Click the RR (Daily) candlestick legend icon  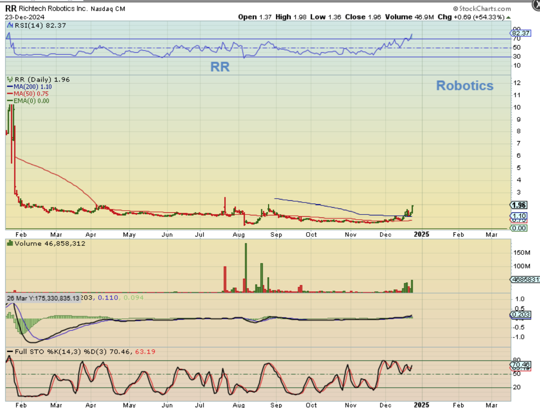pyautogui.click(x=9, y=79)
